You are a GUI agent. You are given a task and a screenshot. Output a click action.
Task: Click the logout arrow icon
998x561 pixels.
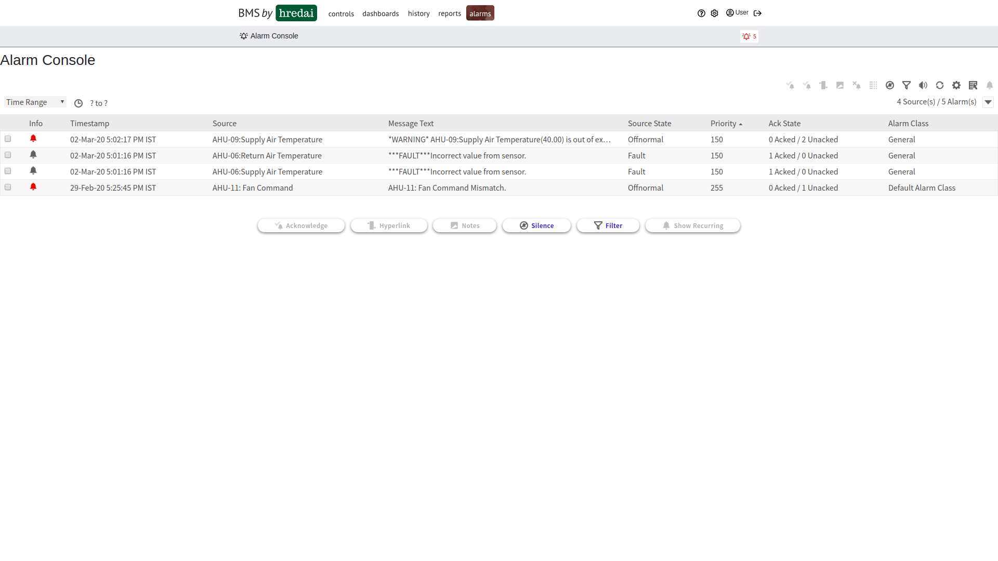[x=757, y=14]
